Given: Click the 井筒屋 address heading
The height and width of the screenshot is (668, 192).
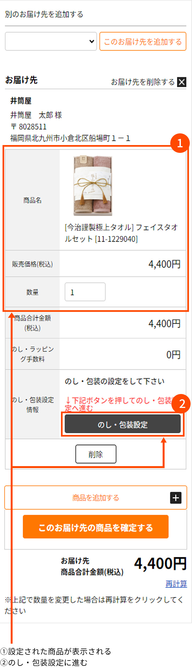Looking at the screenshot, I should coord(21,101).
